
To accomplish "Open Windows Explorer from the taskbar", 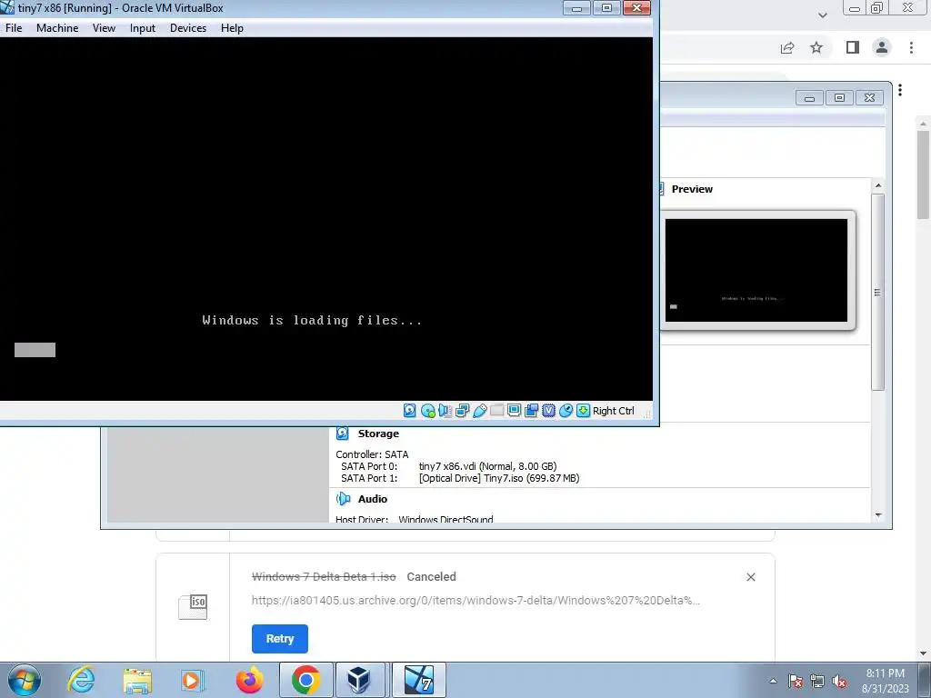I will (x=137, y=680).
